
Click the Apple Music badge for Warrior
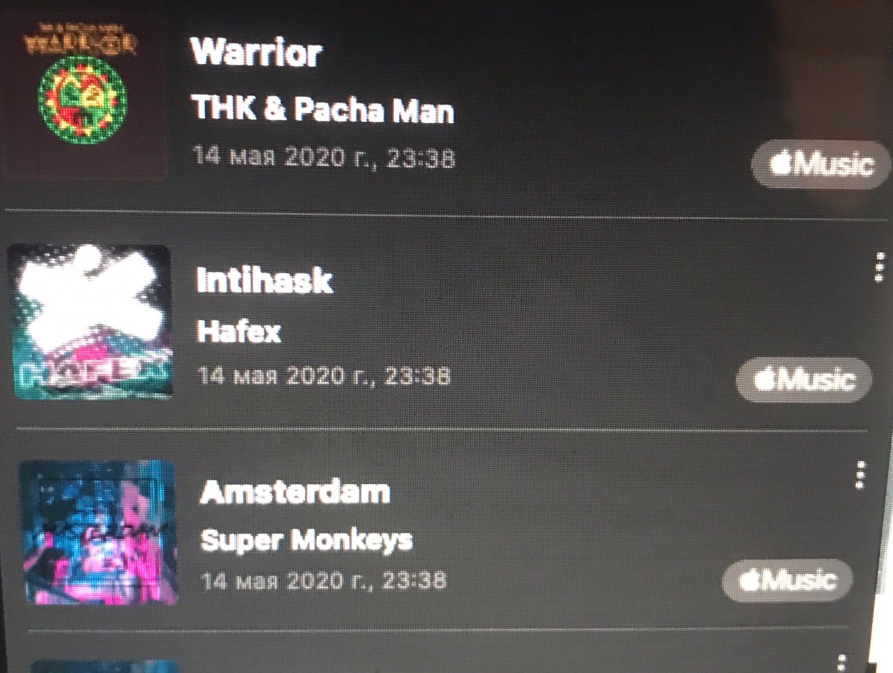(821, 164)
